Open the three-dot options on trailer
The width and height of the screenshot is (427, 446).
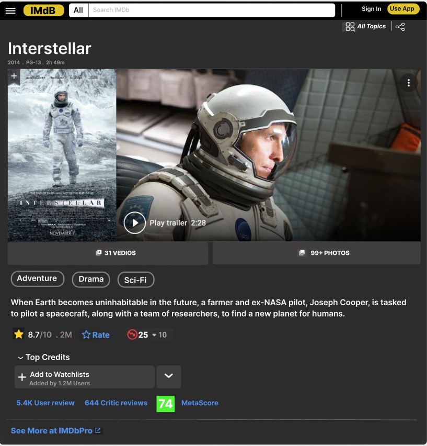point(409,83)
